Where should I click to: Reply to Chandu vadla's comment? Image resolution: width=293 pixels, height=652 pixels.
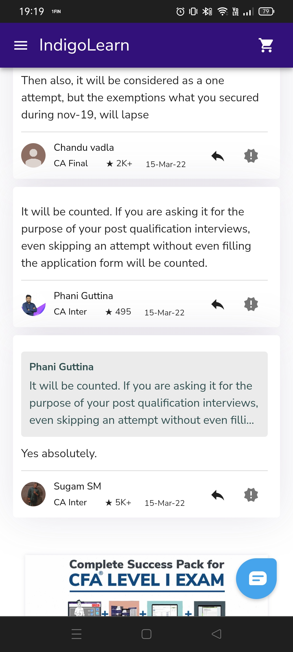[218, 156]
